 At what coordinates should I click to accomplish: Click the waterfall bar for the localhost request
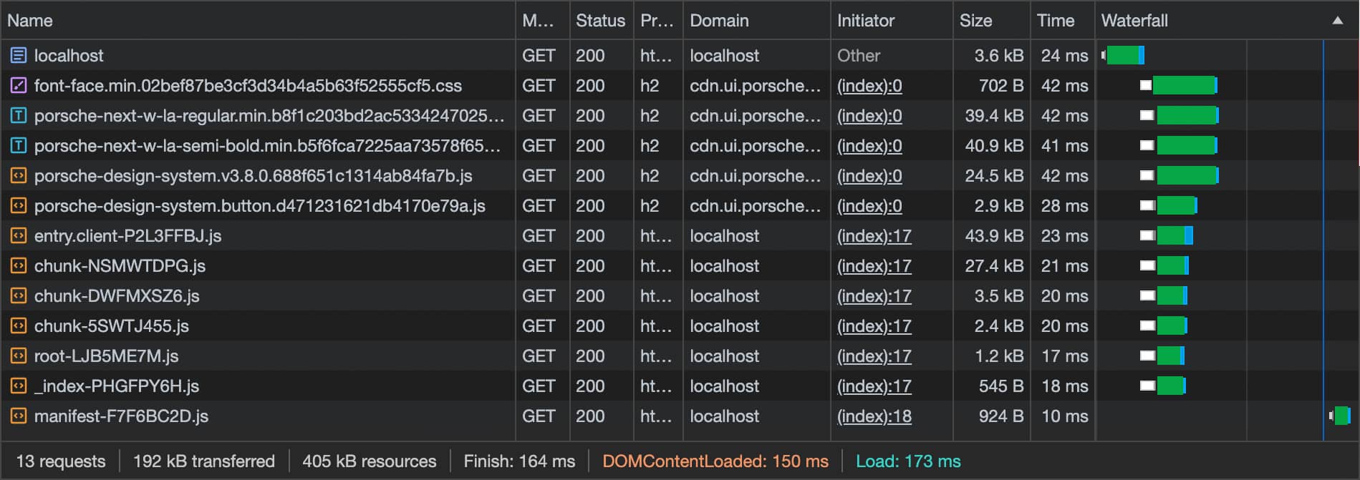(x=1124, y=55)
